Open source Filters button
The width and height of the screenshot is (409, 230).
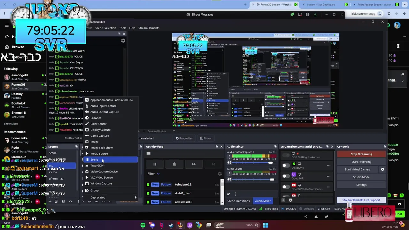click(205, 138)
